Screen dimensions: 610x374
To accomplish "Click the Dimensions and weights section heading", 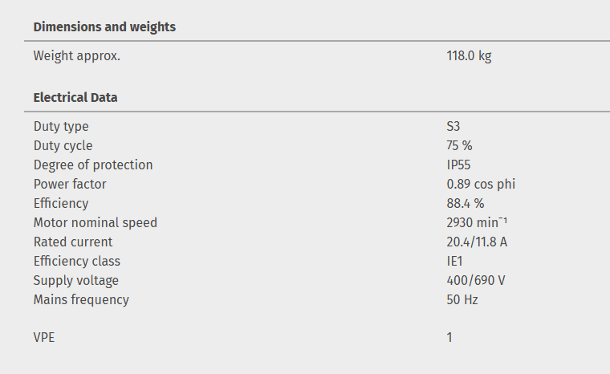I will pos(104,27).
